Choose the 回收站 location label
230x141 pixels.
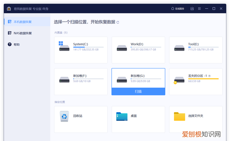click(78, 116)
